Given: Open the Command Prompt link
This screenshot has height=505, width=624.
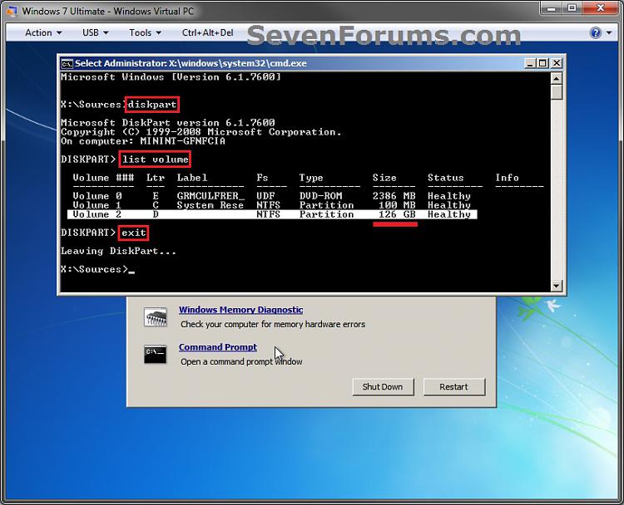Looking at the screenshot, I should coord(218,347).
